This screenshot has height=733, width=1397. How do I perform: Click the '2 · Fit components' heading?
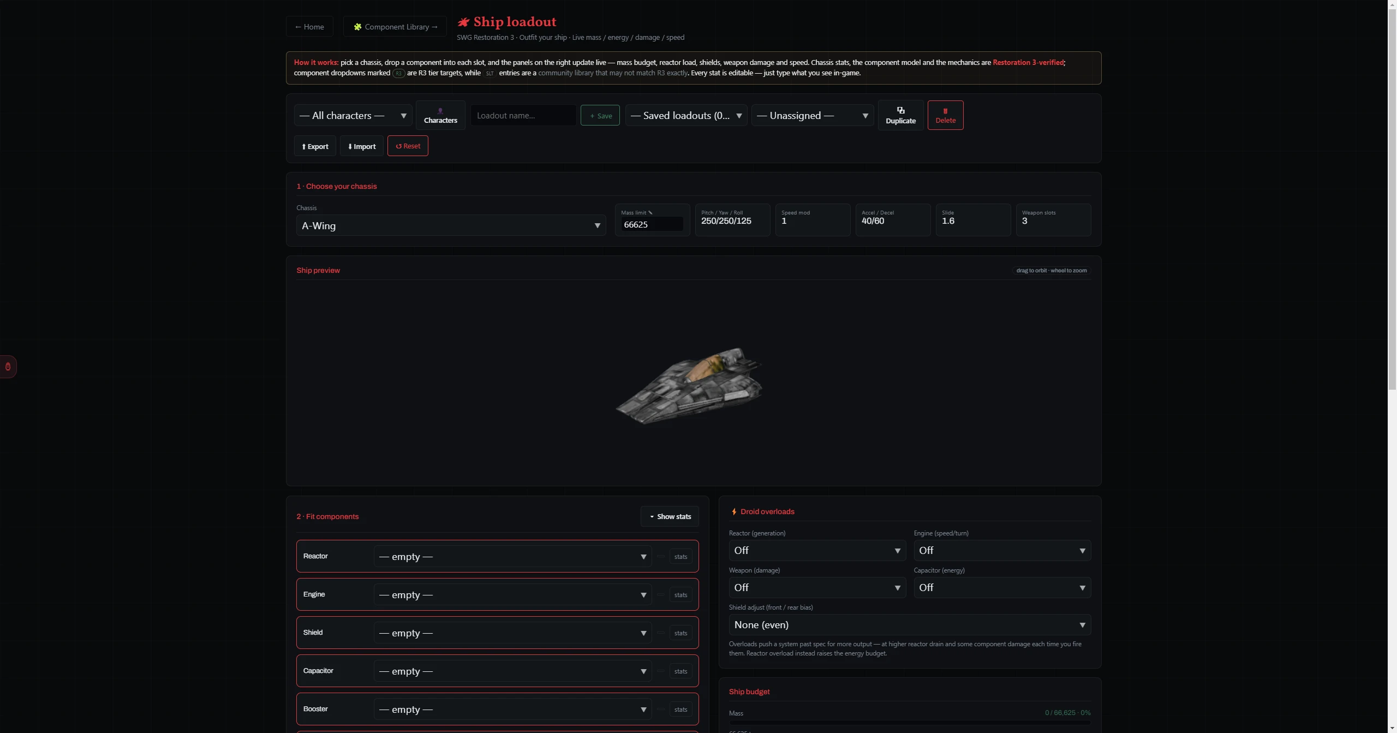pyautogui.click(x=327, y=516)
